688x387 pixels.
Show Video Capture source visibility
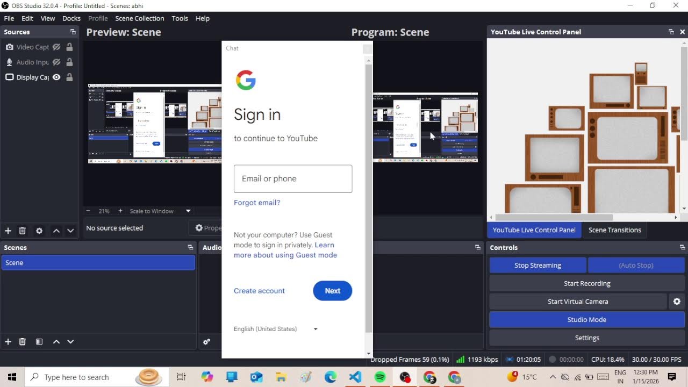[56, 47]
